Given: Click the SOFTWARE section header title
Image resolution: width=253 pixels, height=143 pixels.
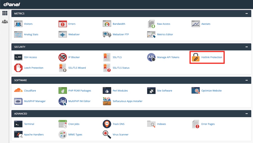Looking at the screenshot, I should [21, 80].
